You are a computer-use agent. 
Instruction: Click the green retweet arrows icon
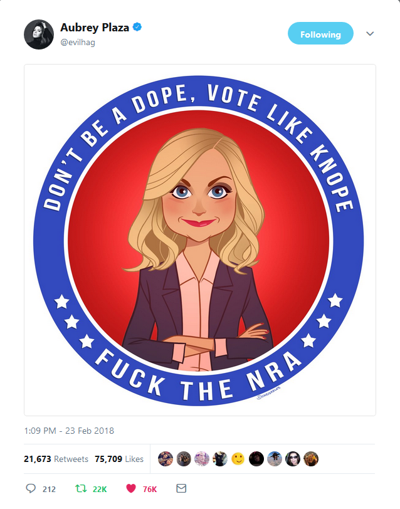coord(81,488)
